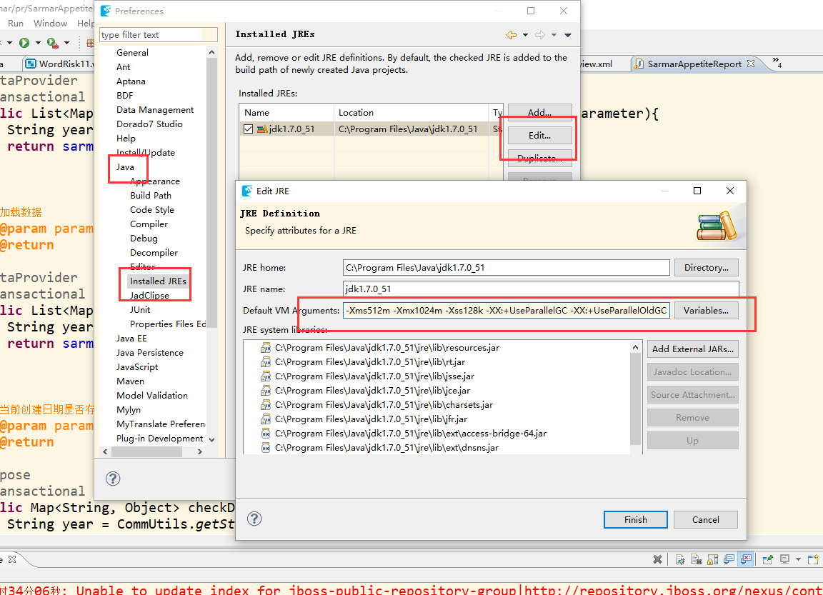Switch to the WordRisk11 editor tab
Viewport: 823px width, 595px height.
pos(60,64)
